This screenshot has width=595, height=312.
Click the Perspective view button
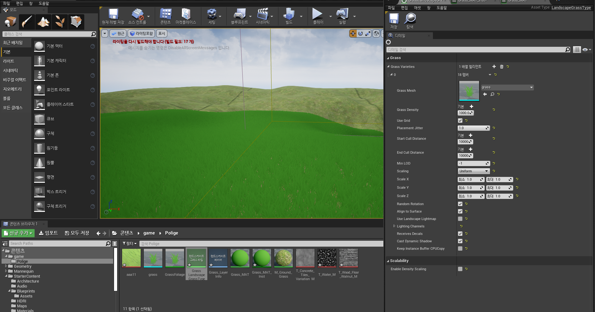click(118, 33)
